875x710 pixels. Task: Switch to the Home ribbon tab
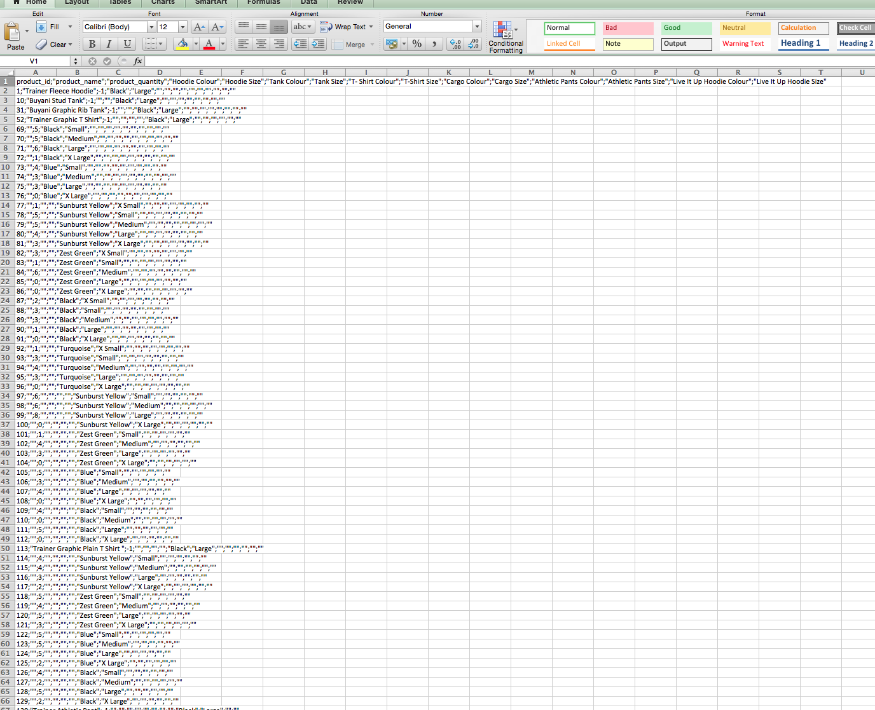tap(30, 3)
